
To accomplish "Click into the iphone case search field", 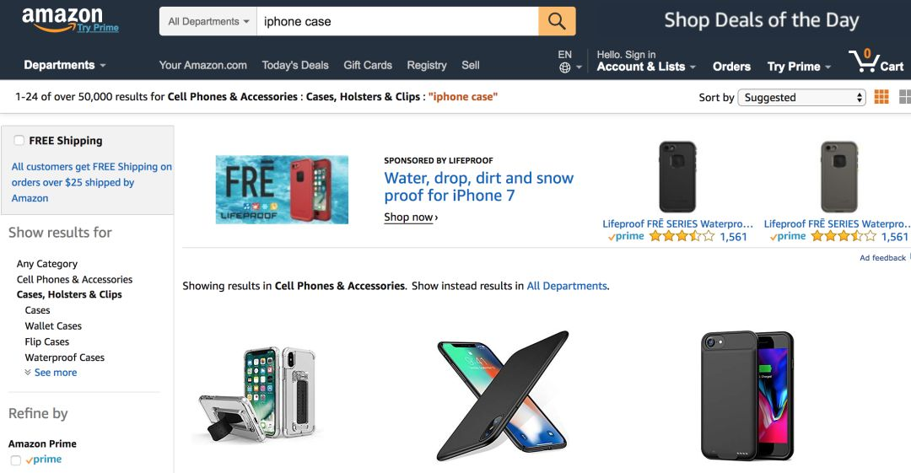I will [x=397, y=22].
